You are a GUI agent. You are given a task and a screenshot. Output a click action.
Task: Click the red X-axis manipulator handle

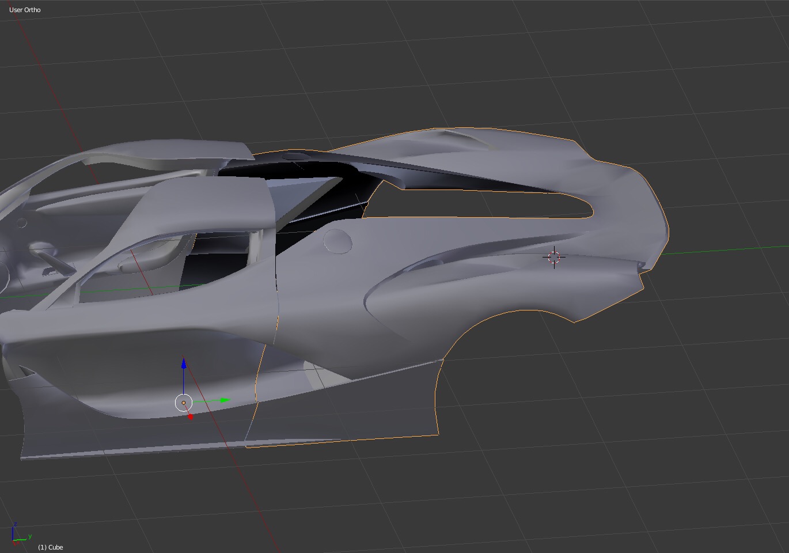pos(191,416)
